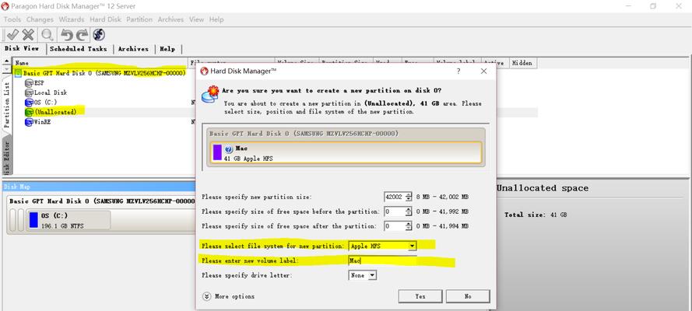Click the free space after partition field
Image resolution: width=692 pixels, height=311 pixels.
tap(395, 226)
